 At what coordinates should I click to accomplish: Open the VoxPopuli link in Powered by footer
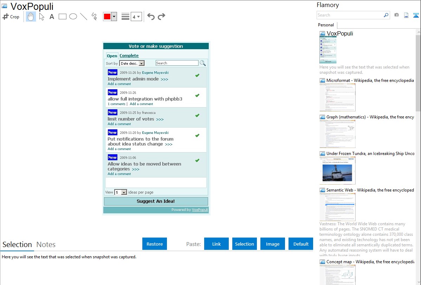[200, 210]
